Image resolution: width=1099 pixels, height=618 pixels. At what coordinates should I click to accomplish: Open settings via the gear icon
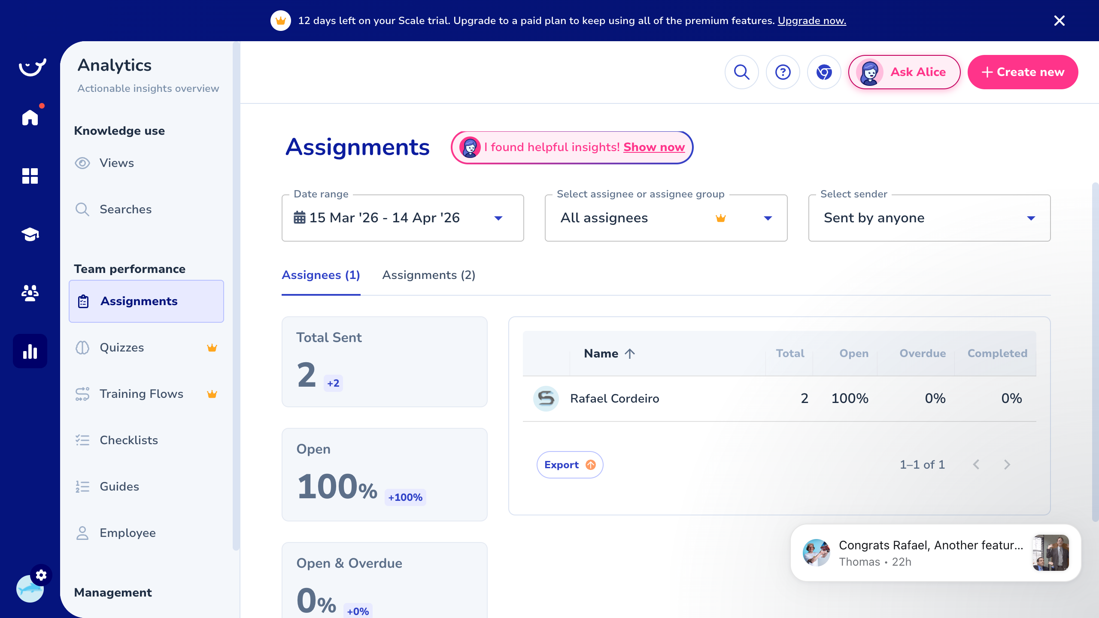coord(41,575)
